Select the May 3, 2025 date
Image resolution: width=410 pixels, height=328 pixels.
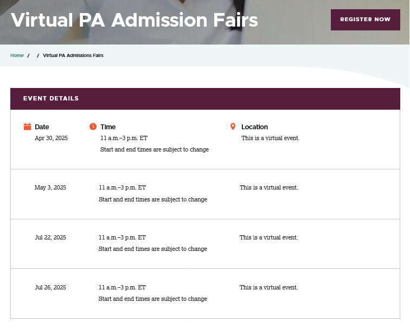point(50,188)
